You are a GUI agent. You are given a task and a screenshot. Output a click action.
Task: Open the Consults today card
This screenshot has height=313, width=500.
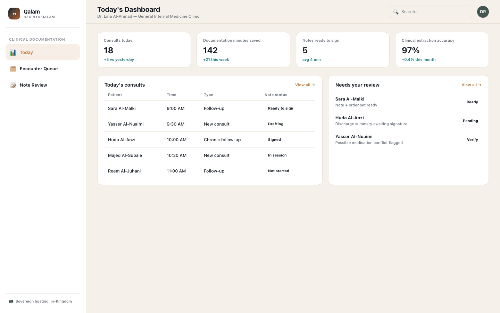(x=144, y=50)
